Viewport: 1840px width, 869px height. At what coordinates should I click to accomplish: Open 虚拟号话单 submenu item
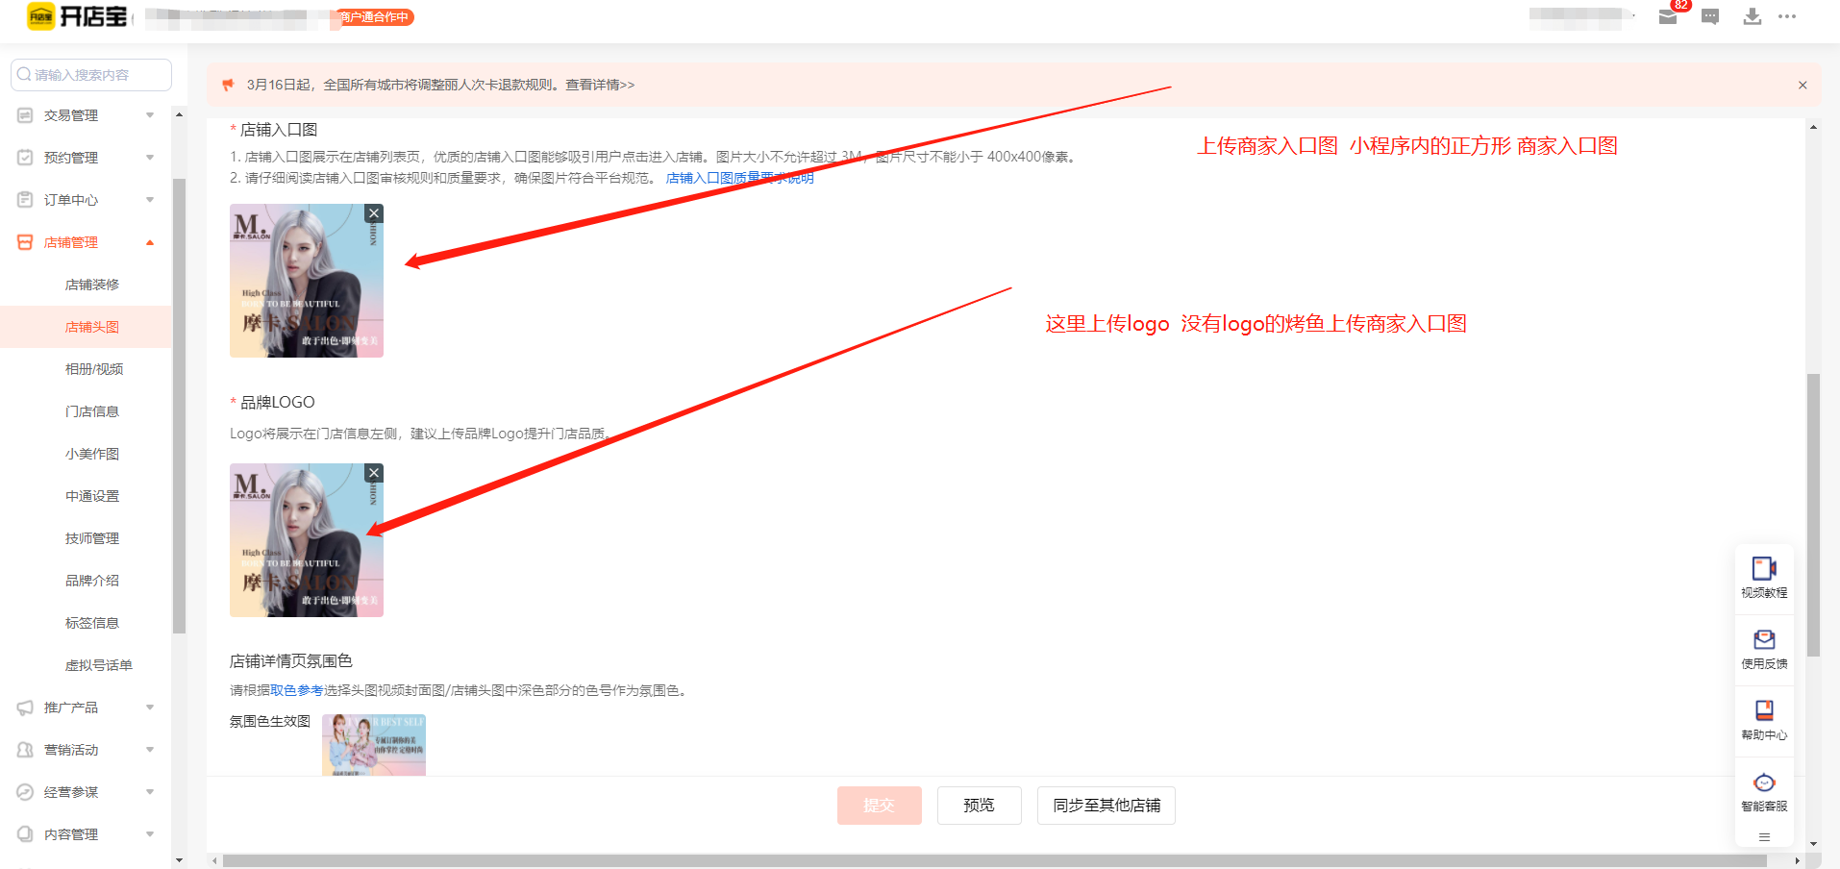pyautogui.click(x=99, y=665)
